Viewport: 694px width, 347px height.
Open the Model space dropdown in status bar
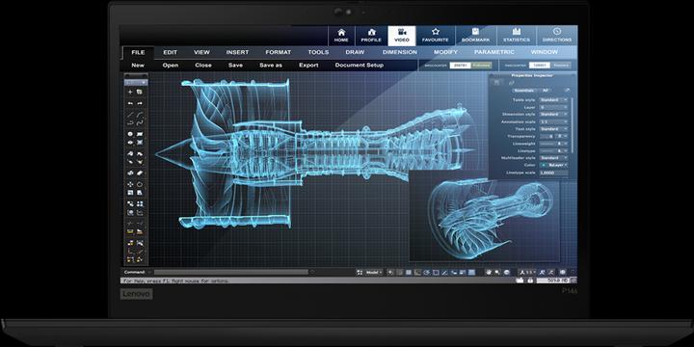tap(374, 272)
